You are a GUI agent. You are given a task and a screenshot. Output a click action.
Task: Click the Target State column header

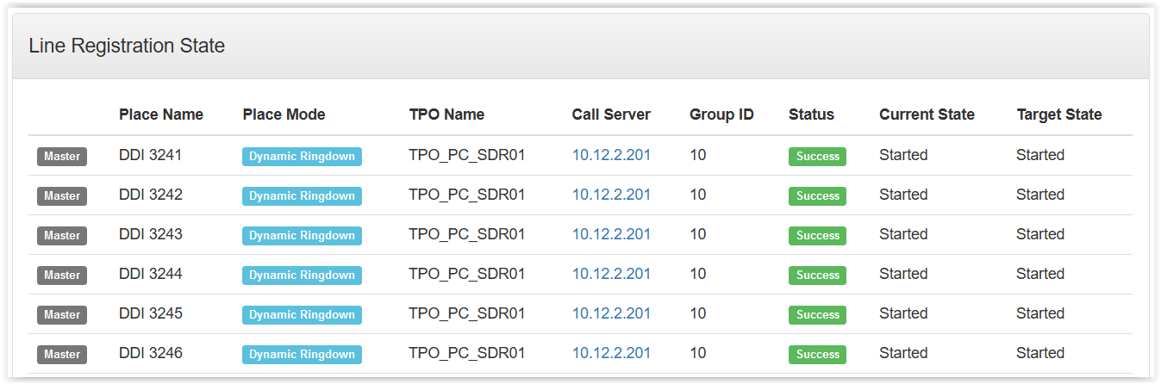tap(1059, 115)
